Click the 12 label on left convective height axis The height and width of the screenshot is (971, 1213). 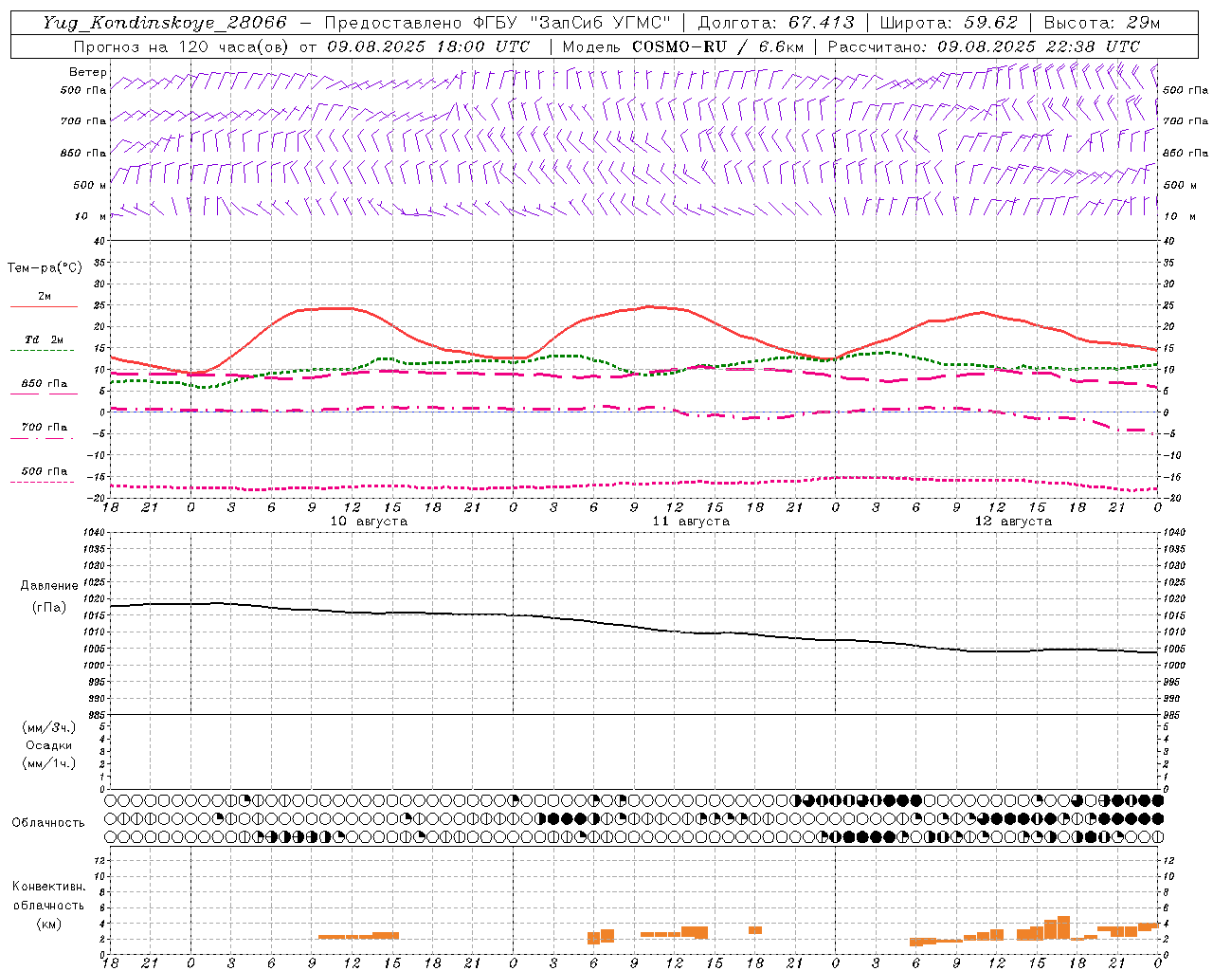100,861
